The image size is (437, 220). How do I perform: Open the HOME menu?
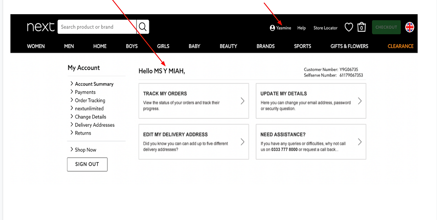(x=100, y=46)
